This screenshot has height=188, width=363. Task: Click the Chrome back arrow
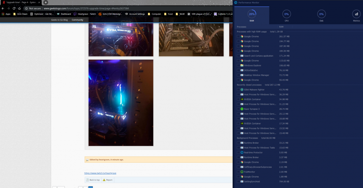3,8
